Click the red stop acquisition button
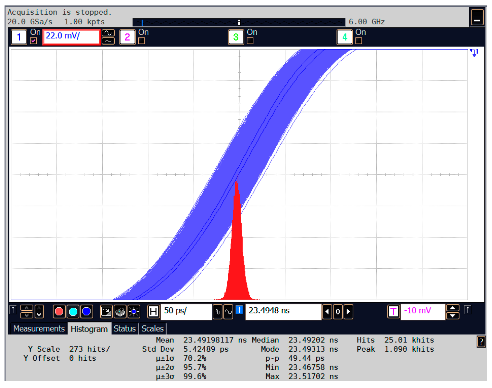The height and width of the screenshot is (388, 492). tap(59, 312)
